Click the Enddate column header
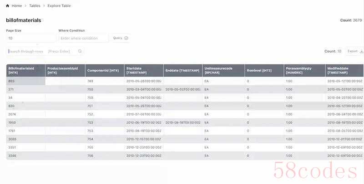Screen dimensions: 364x184 [182, 70]
